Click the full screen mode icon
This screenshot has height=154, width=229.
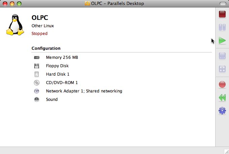(x=222, y=56)
